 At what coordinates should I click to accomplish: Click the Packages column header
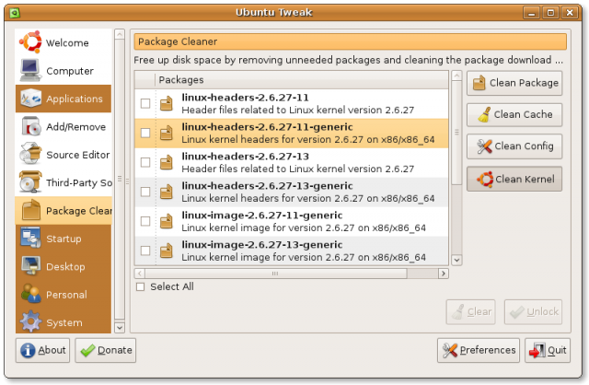[302, 80]
